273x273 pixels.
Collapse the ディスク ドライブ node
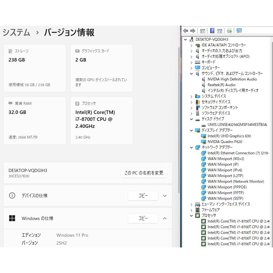pyautogui.click(x=192, y=119)
